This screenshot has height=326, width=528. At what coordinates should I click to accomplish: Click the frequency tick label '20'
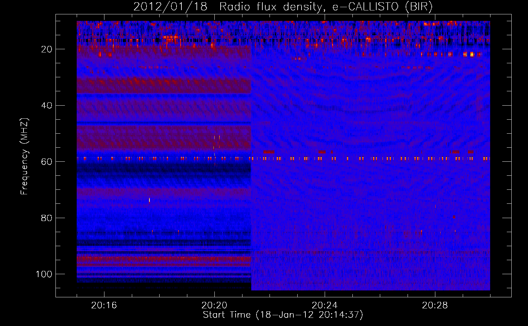pos(47,49)
